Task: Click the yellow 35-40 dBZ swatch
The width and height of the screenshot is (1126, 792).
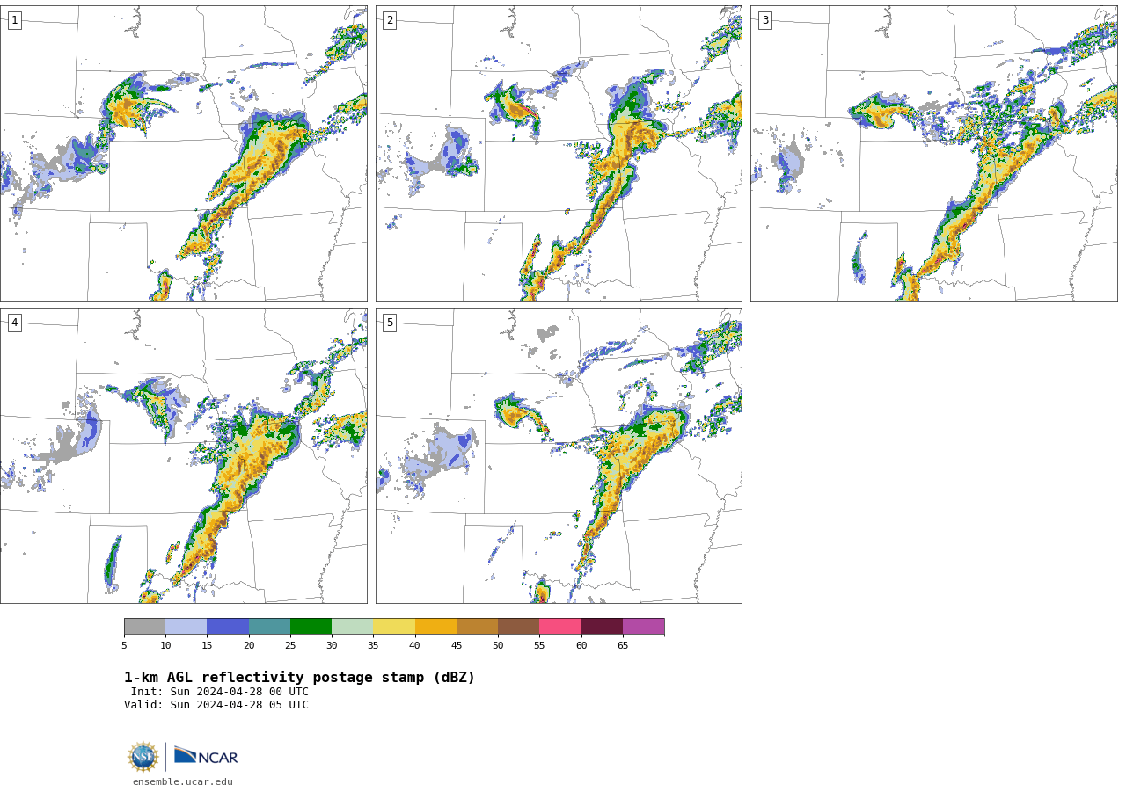Action: coord(394,627)
